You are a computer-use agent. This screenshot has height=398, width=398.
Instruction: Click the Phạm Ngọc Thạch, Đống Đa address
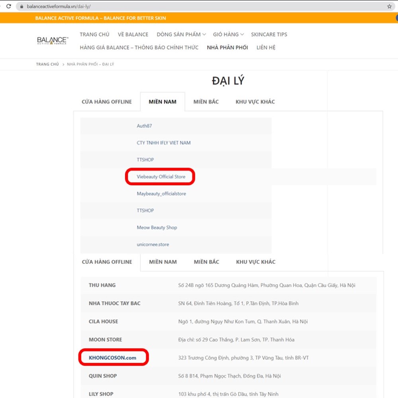coord(229,376)
